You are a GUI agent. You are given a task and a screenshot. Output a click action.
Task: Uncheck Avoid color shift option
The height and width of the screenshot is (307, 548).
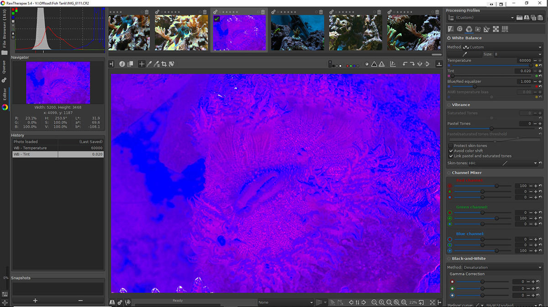[x=451, y=151]
